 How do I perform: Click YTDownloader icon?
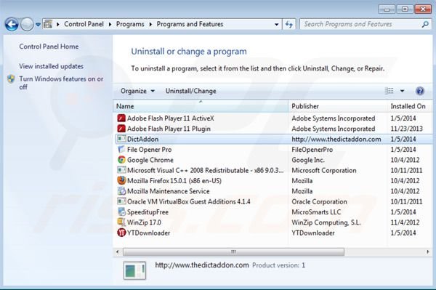(121, 233)
